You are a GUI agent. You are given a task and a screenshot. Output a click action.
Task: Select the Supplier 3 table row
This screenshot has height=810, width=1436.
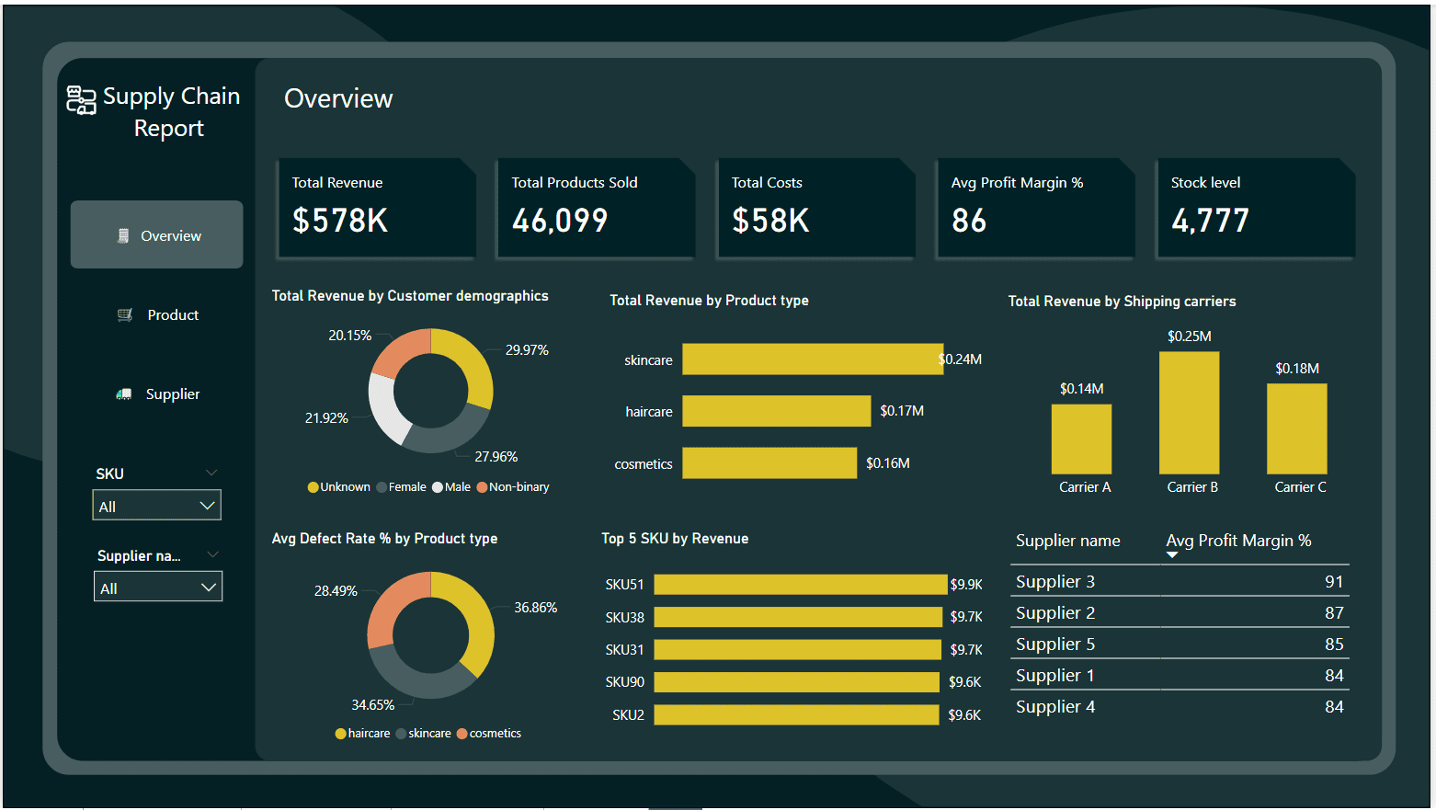click(1179, 582)
